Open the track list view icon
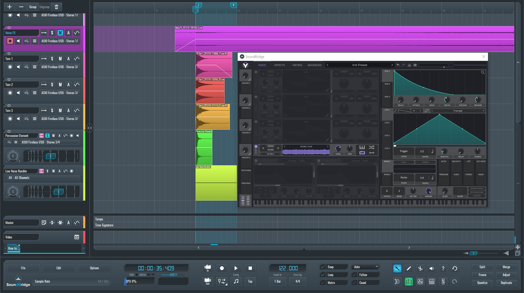This screenshot has height=293, width=524. [x=397, y=282]
